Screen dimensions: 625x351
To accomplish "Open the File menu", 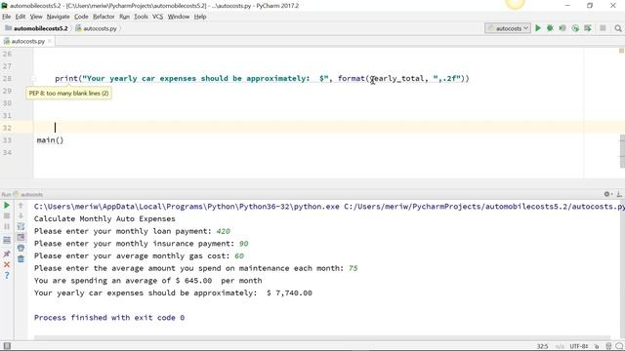I will coord(7,17).
